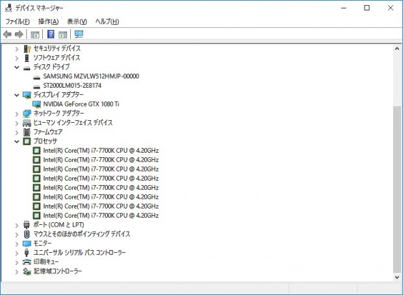Click the ディスク ドライブ label text
The height and width of the screenshot is (295, 403).
point(51,67)
